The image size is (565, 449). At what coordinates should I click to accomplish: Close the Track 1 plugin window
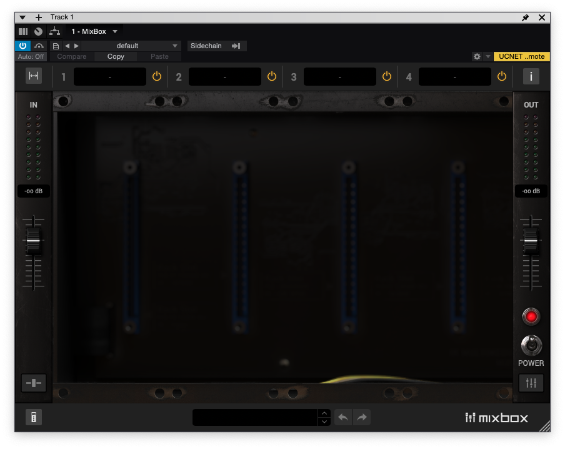coord(542,18)
